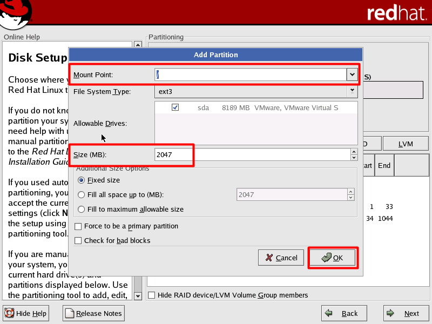Image resolution: width=432 pixels, height=324 pixels.
Task: Uncheck the sda drive checkbox
Action: (175, 107)
